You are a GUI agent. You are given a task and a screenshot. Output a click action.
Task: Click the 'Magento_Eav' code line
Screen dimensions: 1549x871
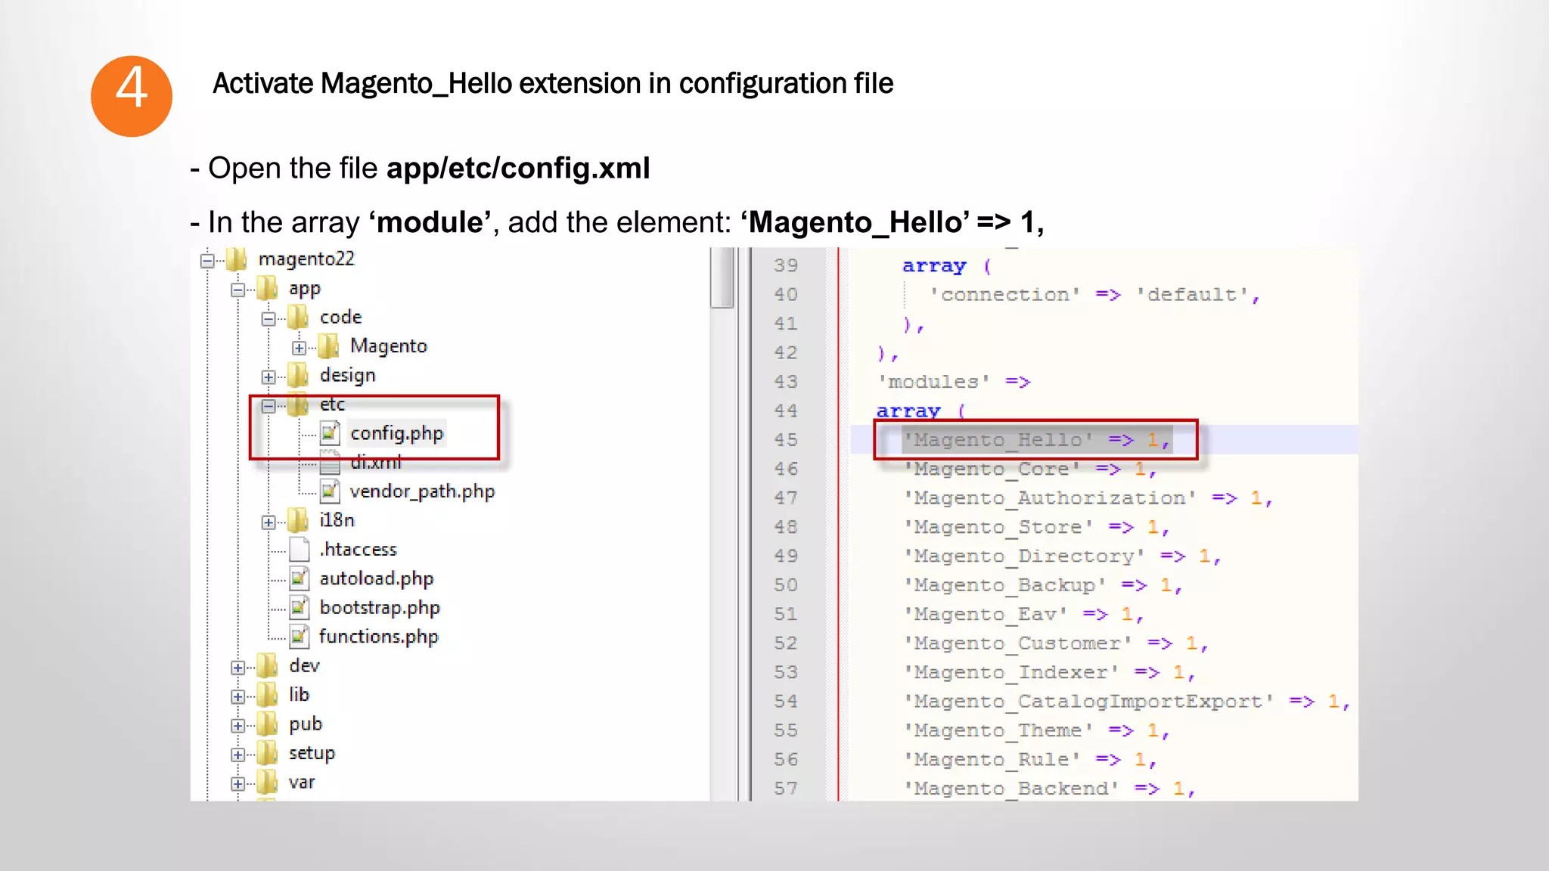(x=1024, y=615)
